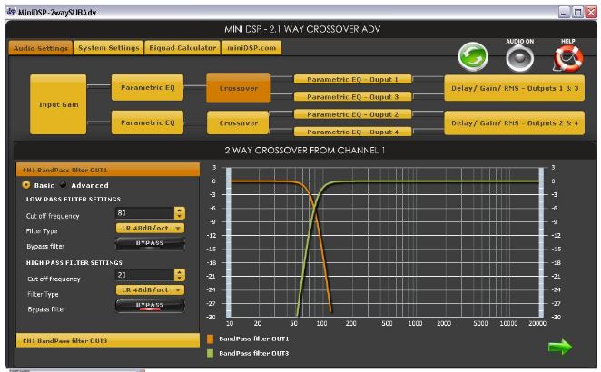Select the upper highlighted Crossover block
The width and height of the screenshot is (601, 372).
point(238,88)
